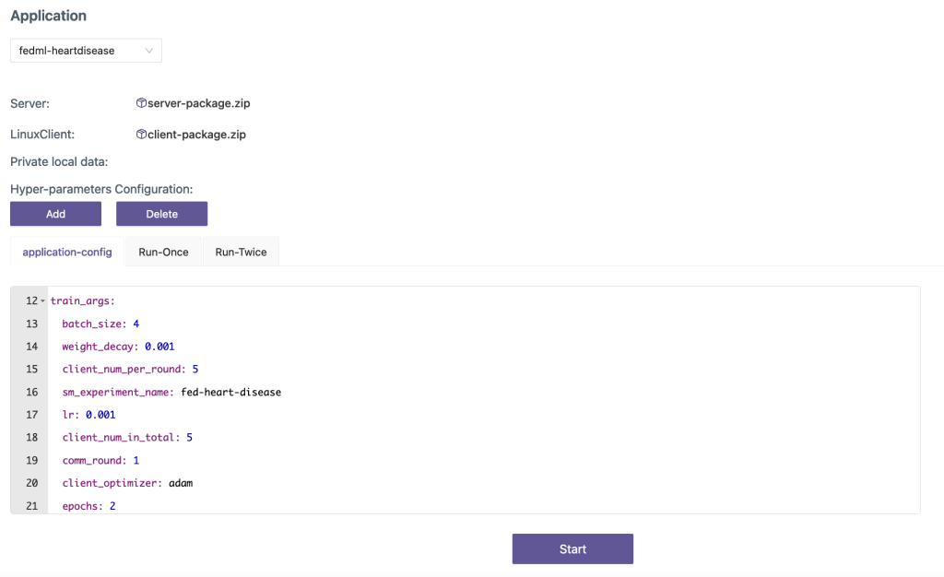The width and height of the screenshot is (944, 577).
Task: Switch to the application-config tab
Action: (x=66, y=252)
